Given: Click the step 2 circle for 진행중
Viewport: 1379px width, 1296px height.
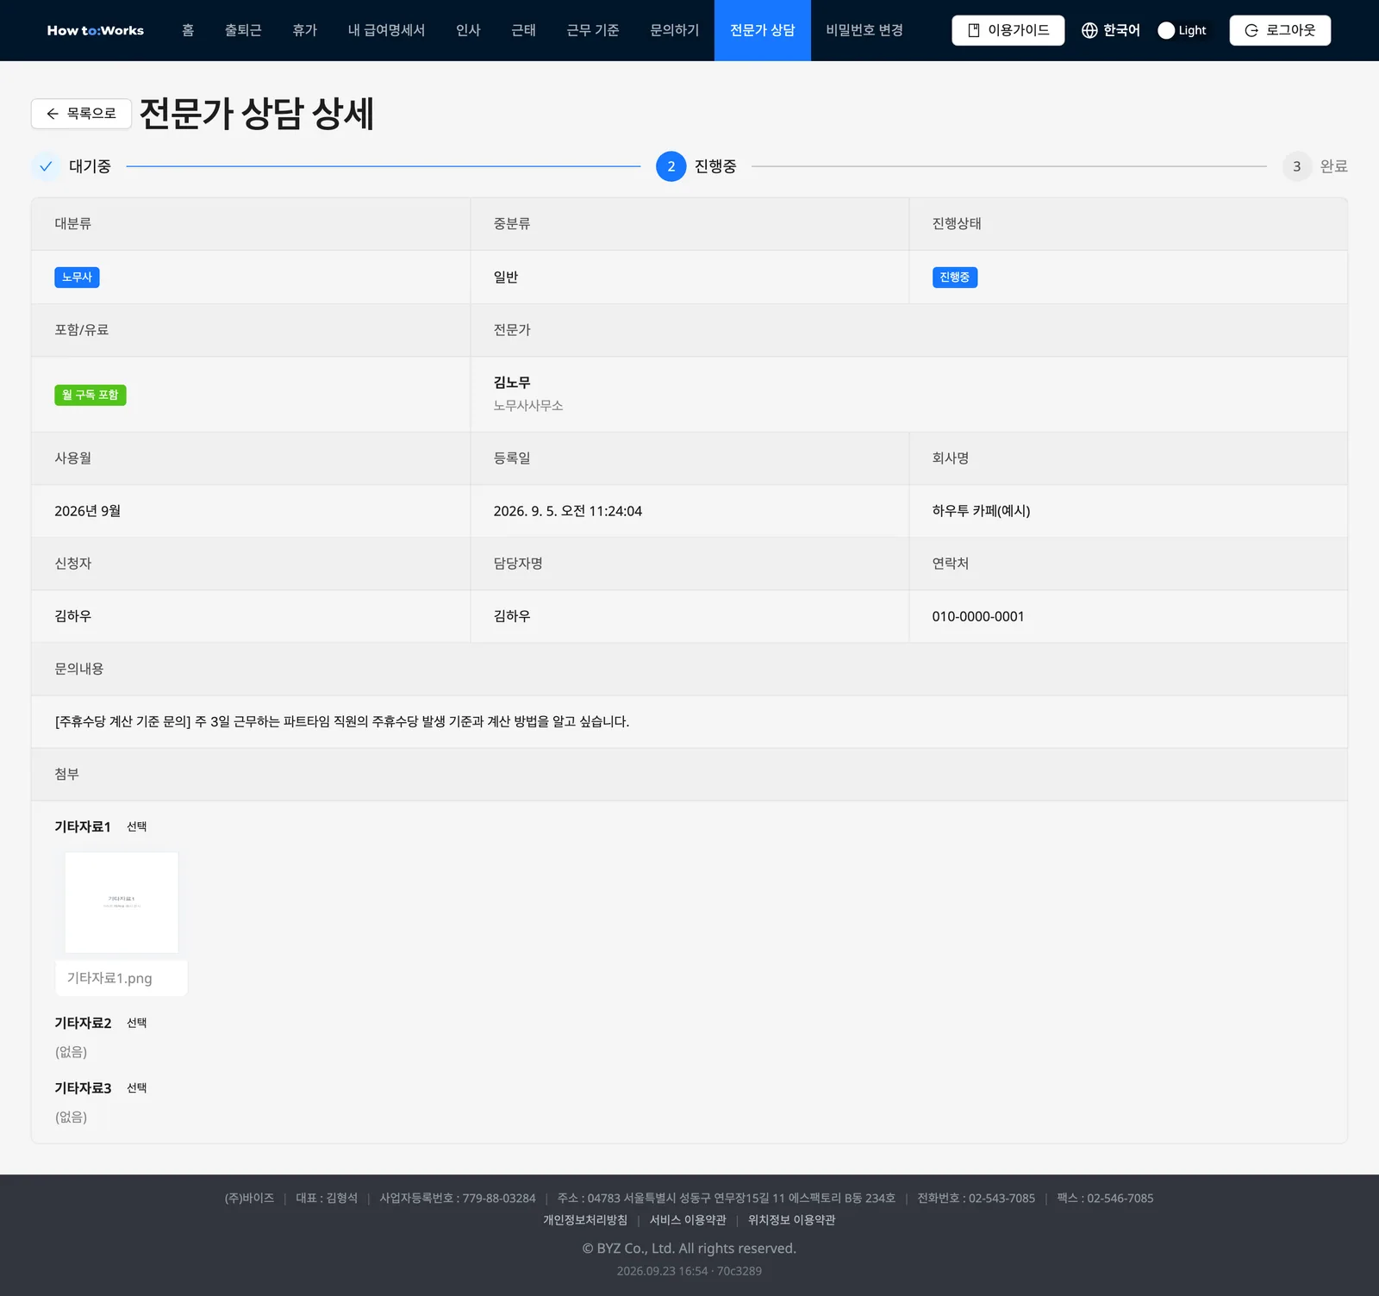Looking at the screenshot, I should click(671, 166).
